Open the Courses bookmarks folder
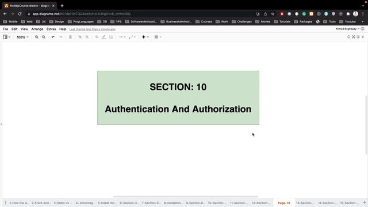 click(204, 22)
